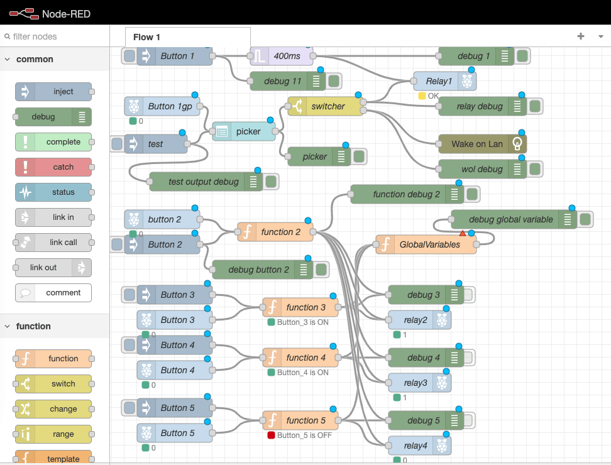Select the Wake on Lan node
The width and height of the screenshot is (611, 465).
pyautogui.click(x=482, y=144)
